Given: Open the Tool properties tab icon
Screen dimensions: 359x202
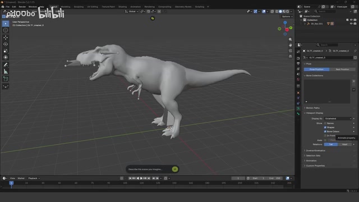Looking at the screenshot, I should 298,52.
